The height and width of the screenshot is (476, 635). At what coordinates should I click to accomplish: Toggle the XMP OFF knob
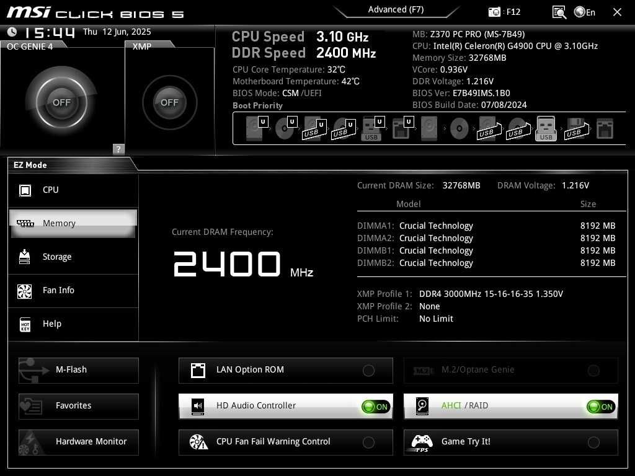point(169,102)
